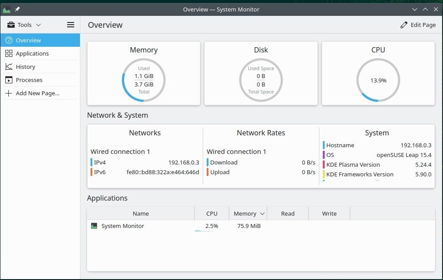Click the Processes window icon in sidebar
Image resolution: width=443 pixels, height=280 pixels.
(9, 80)
